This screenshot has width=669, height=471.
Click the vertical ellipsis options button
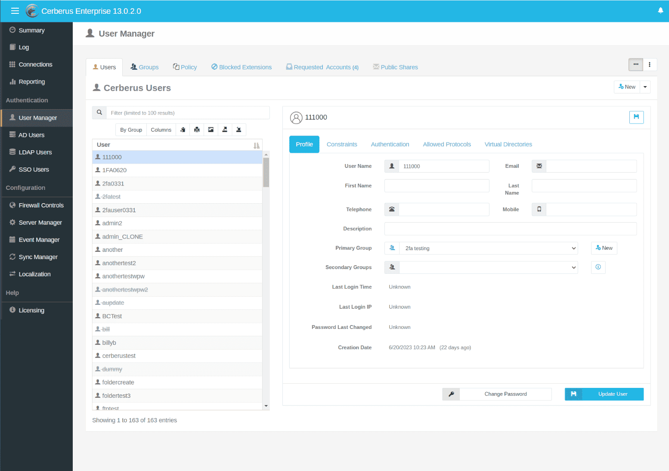click(x=650, y=65)
